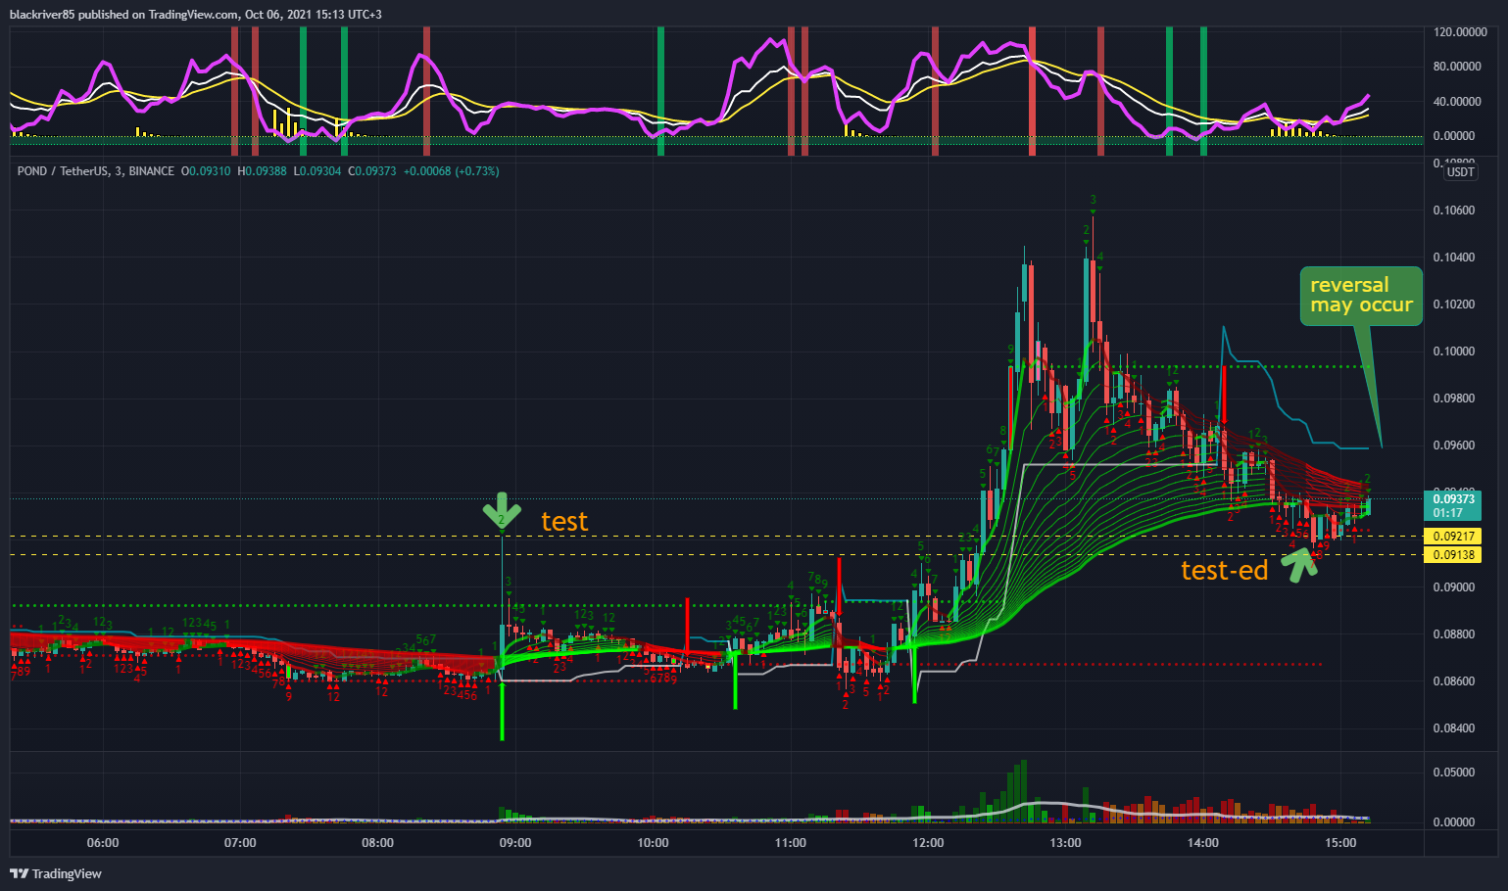The width and height of the screenshot is (1508, 891).
Task: Click the 0.09600 price axis label
Action: pos(1453,445)
